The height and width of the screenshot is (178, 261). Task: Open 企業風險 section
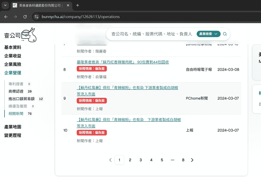coord(13,64)
